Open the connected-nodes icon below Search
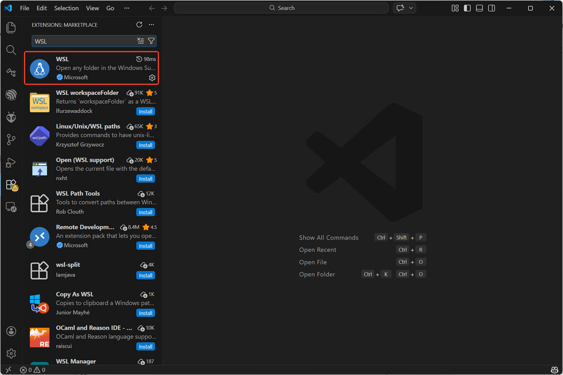This screenshot has width=563, height=375. coord(11,72)
